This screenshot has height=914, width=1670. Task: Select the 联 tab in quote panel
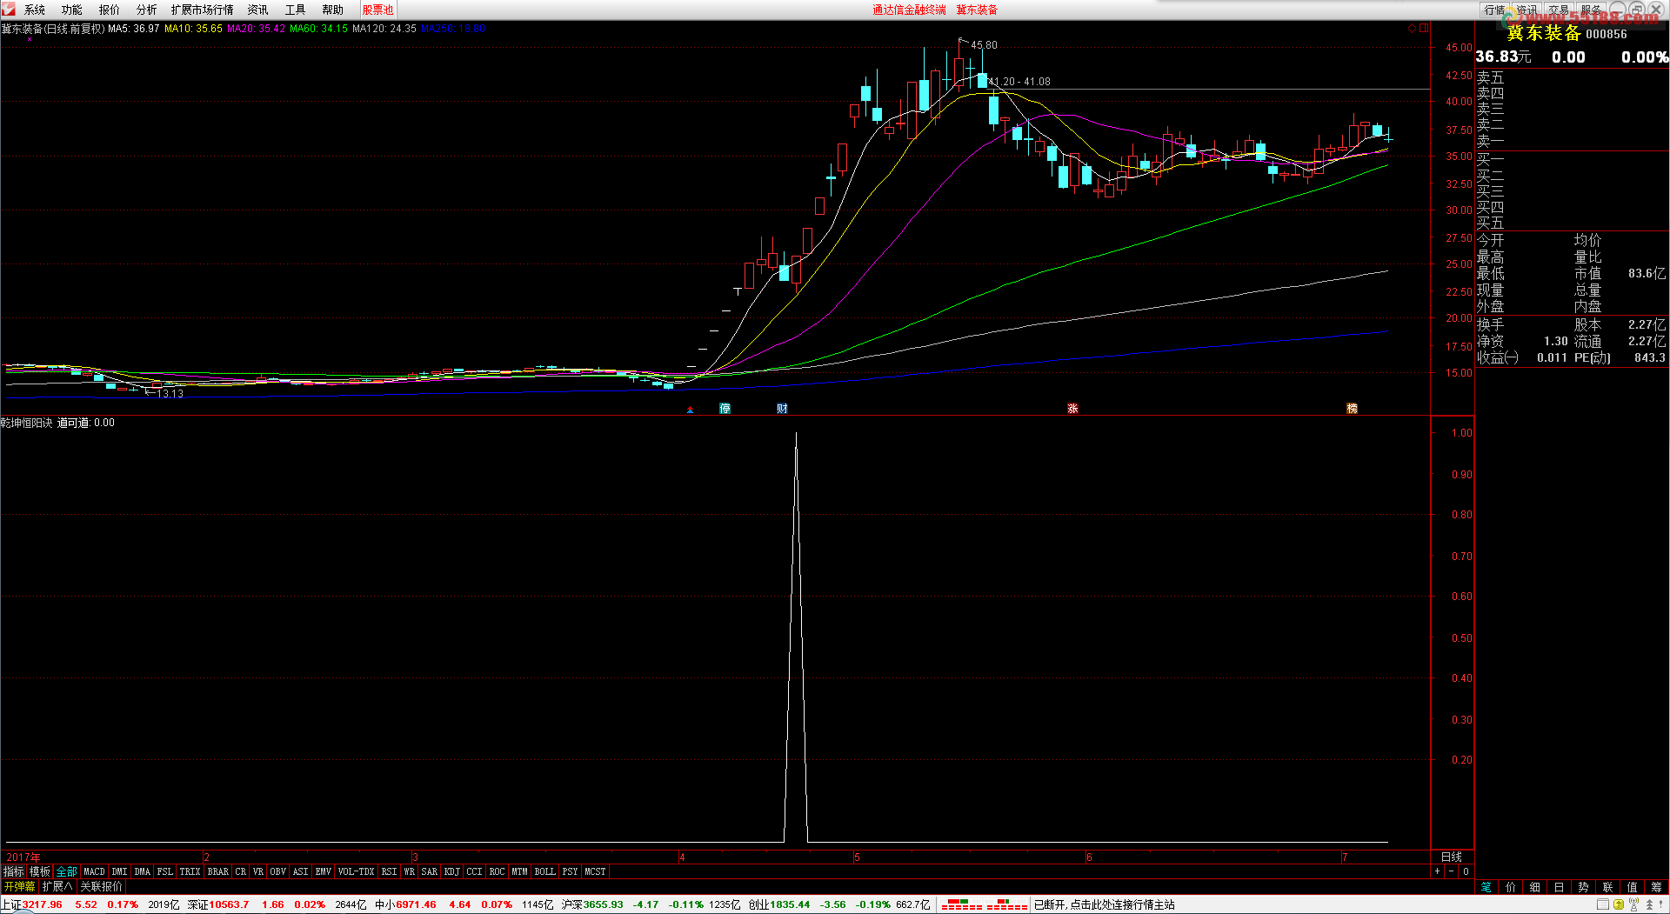(1608, 887)
